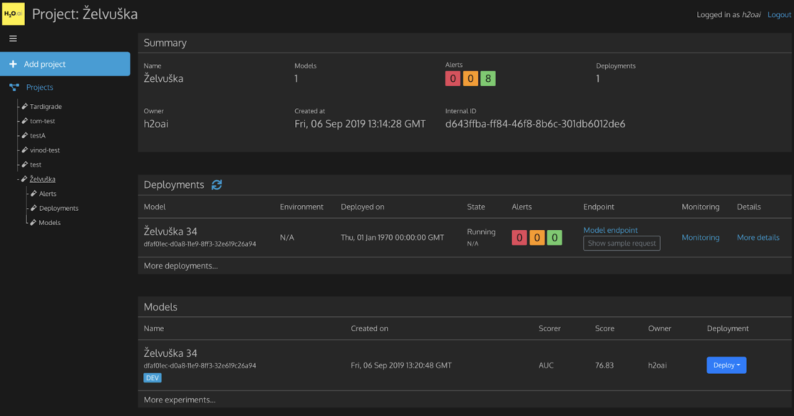
Task: Open More details for the deployment
Action: [758, 237]
